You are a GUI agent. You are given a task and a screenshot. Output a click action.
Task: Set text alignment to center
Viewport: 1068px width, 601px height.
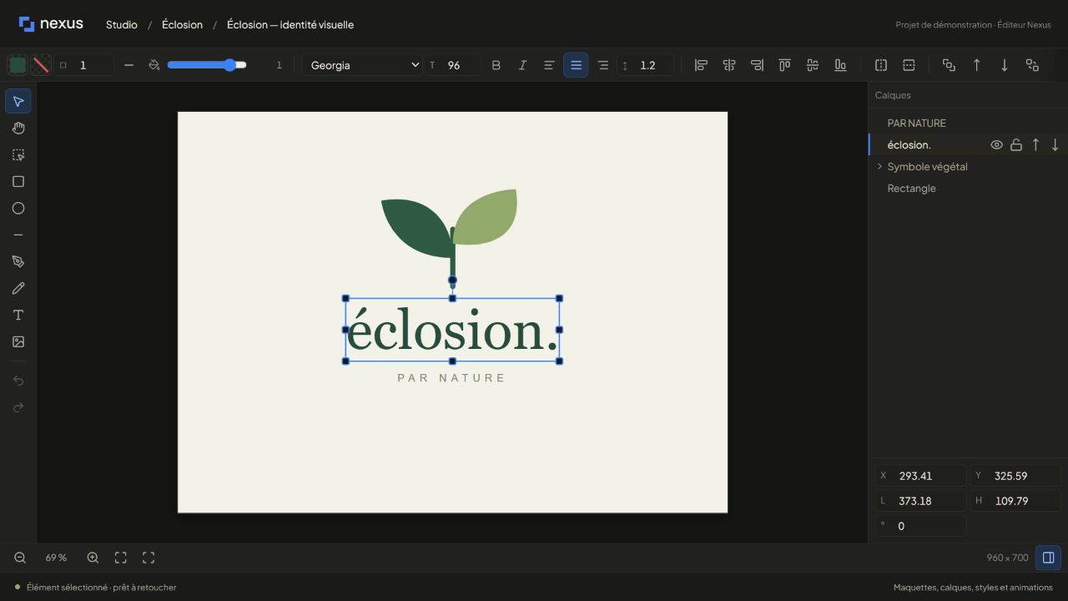[x=576, y=65]
